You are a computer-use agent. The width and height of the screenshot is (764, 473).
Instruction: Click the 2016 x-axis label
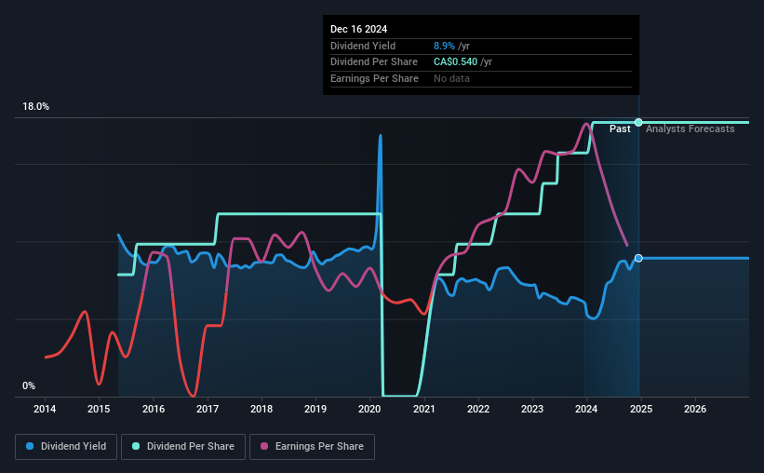(153, 409)
